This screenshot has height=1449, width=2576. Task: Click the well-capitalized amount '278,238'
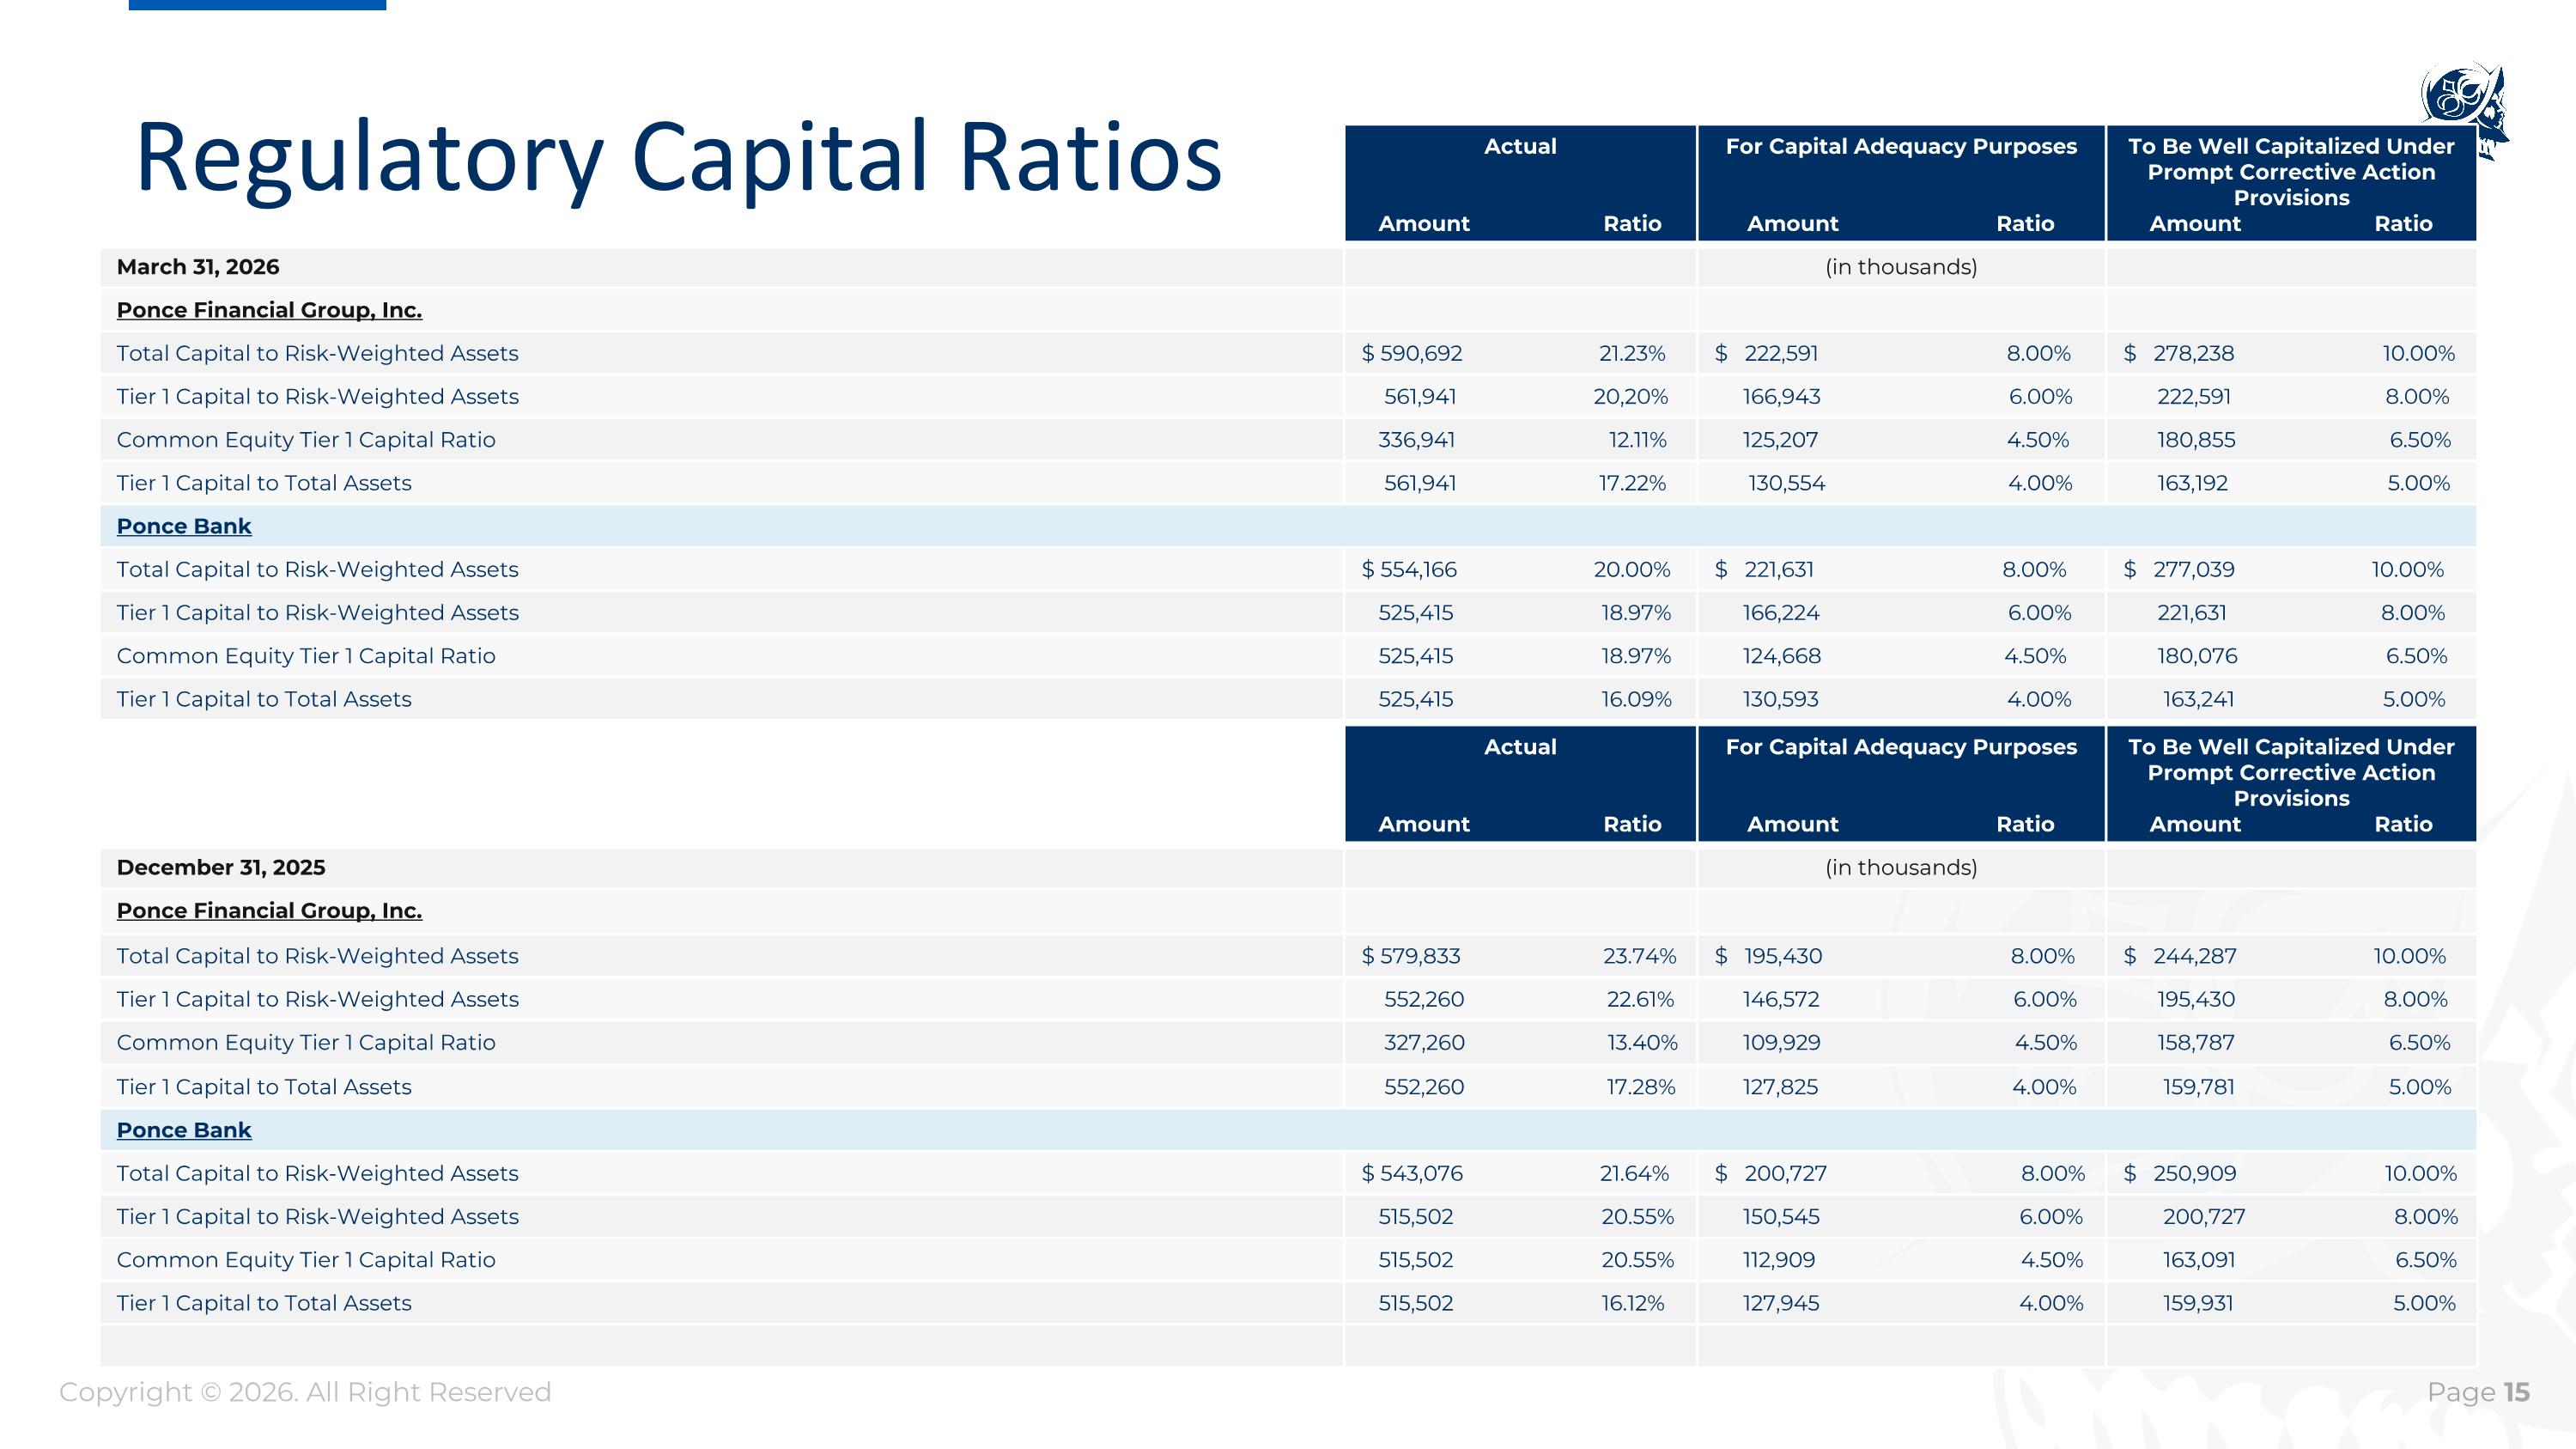tap(2193, 353)
